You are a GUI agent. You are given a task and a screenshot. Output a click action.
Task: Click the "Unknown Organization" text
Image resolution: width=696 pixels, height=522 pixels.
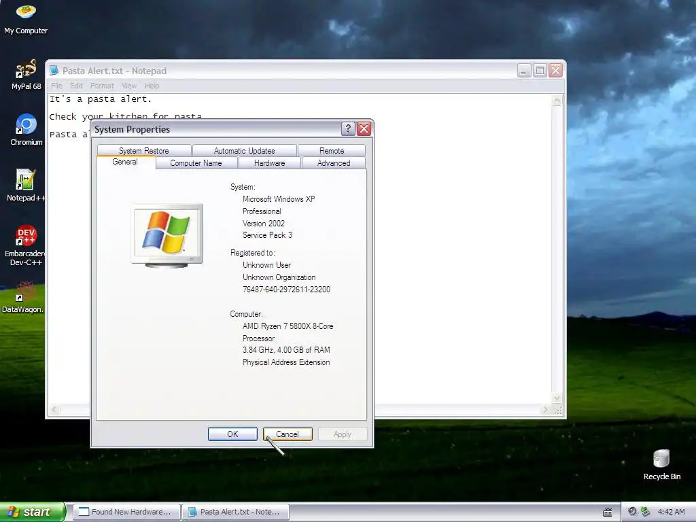[x=279, y=277]
